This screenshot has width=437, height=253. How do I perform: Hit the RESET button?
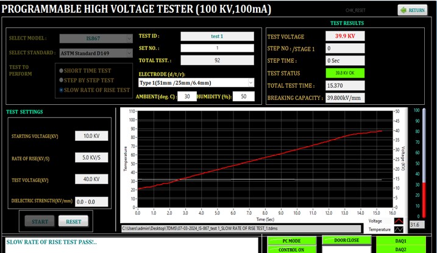click(73, 221)
